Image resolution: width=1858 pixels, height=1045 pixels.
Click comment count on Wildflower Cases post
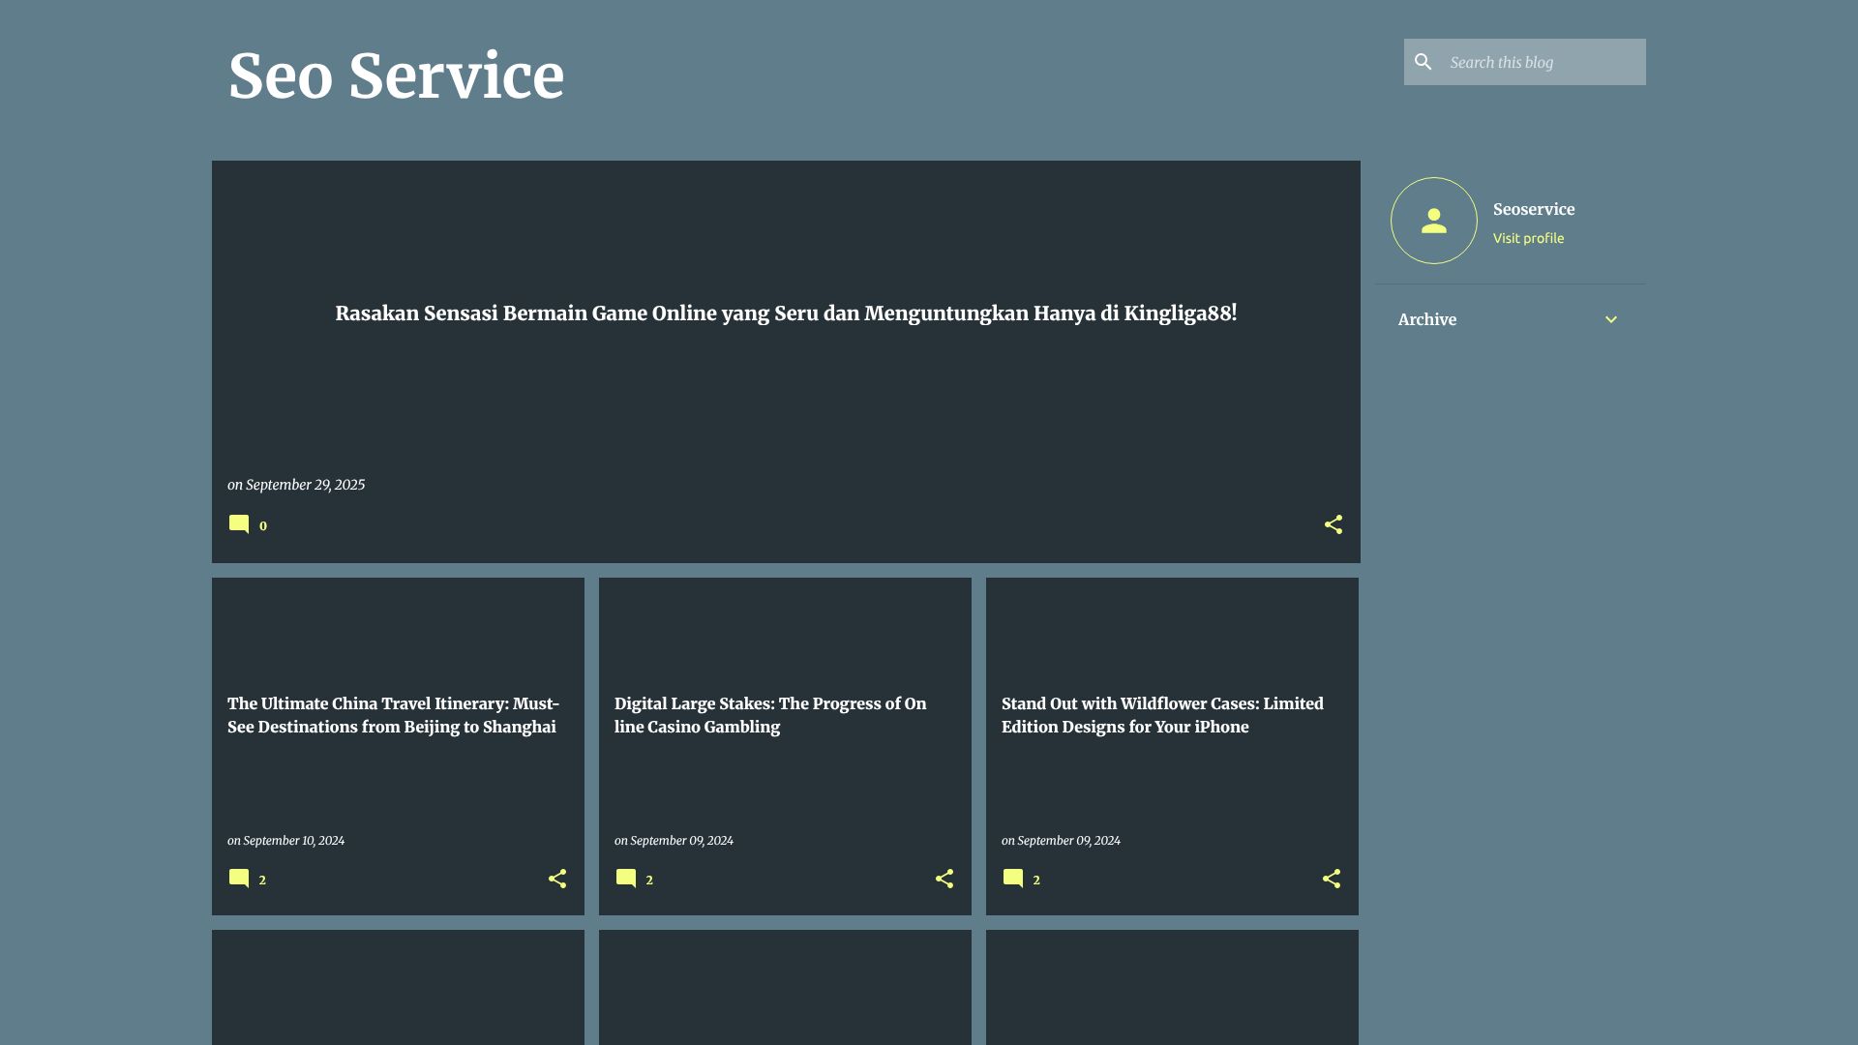point(1036,880)
